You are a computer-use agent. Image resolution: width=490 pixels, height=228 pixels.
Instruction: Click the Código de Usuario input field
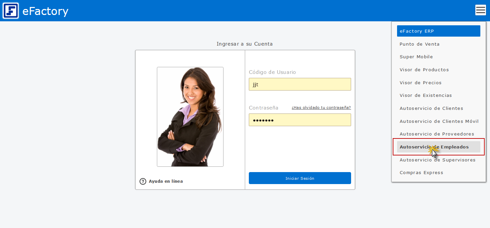[x=300, y=84]
